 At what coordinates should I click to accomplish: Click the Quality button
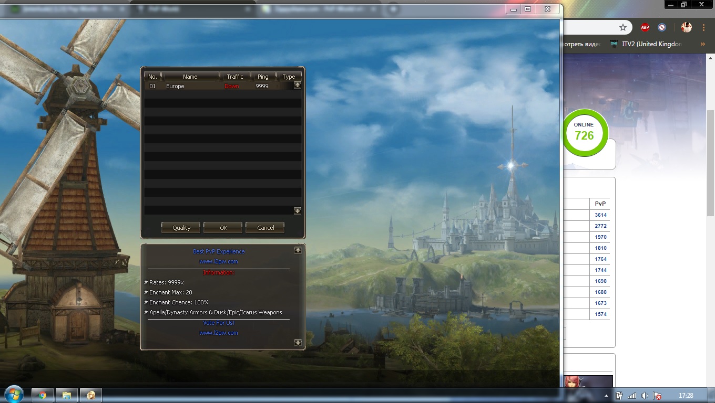(181, 227)
